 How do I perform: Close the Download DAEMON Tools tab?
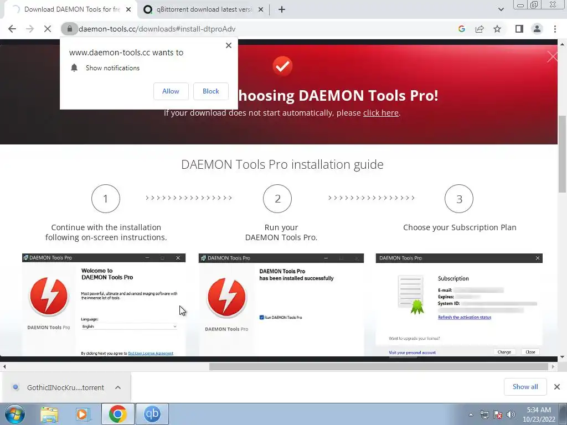point(128,9)
